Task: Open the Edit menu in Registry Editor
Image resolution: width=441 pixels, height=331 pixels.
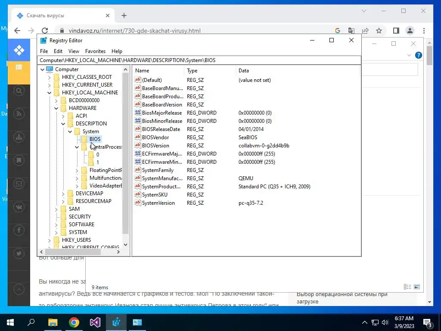Action: point(58,51)
